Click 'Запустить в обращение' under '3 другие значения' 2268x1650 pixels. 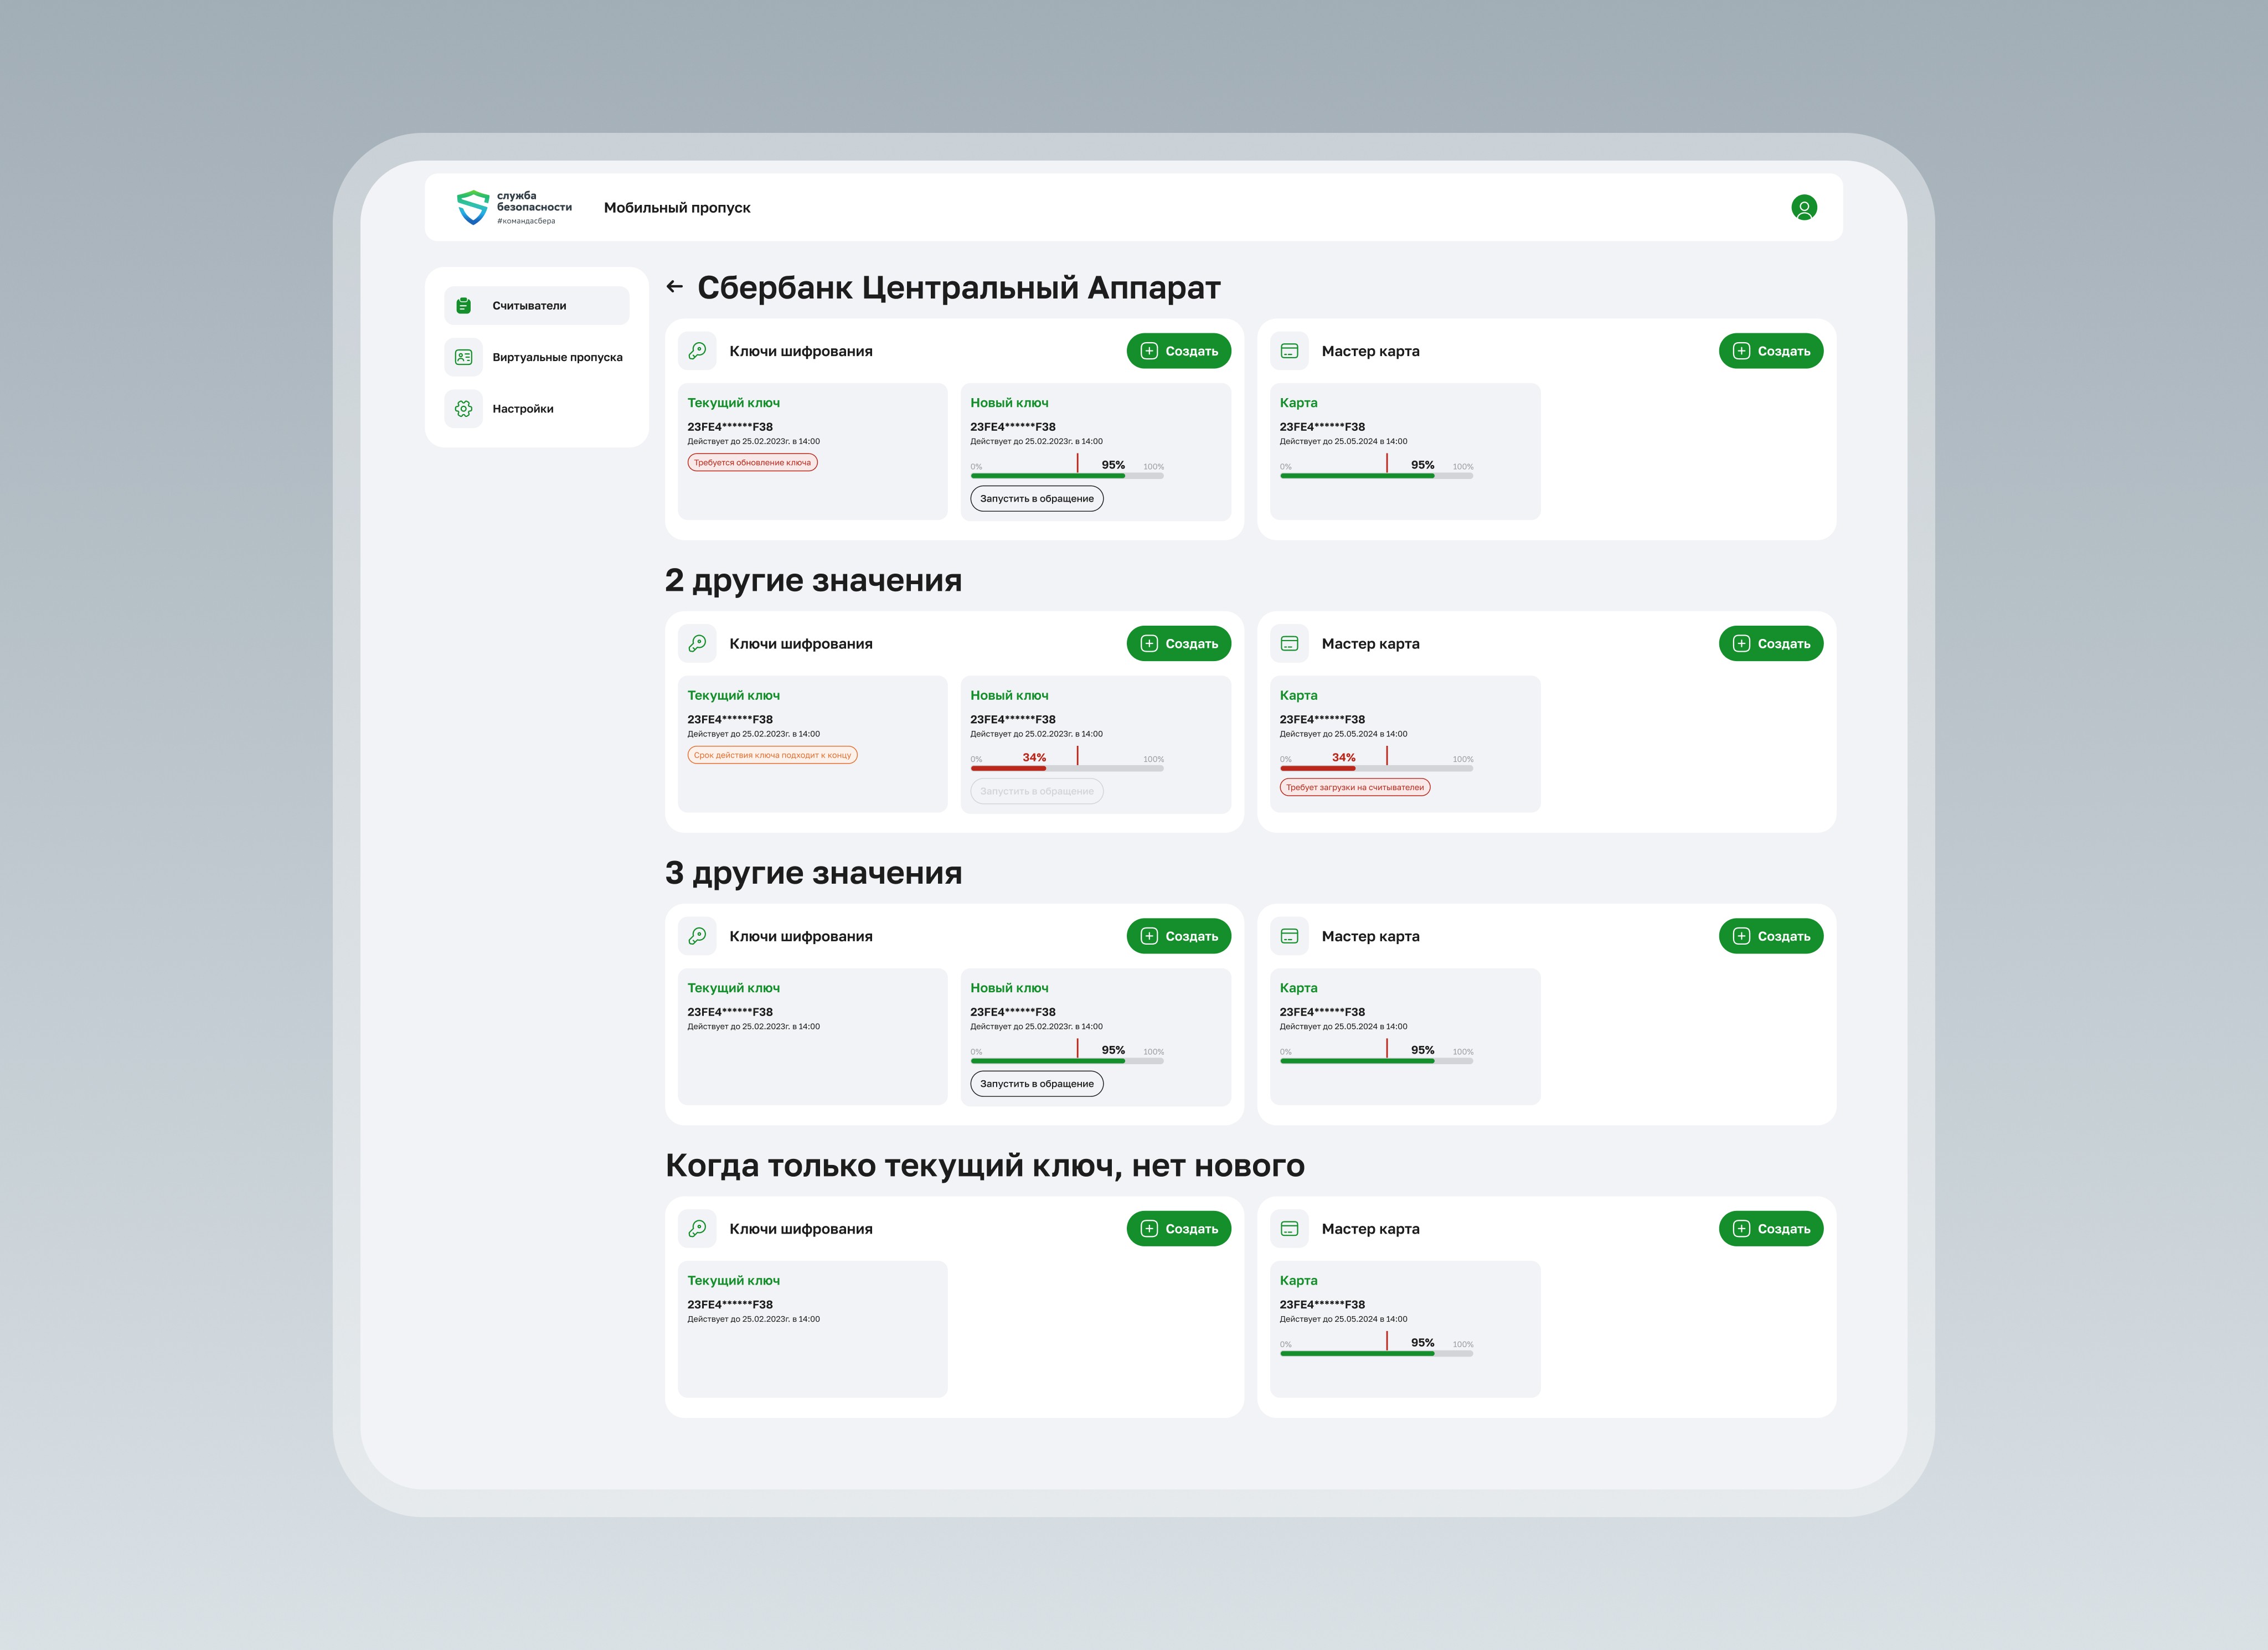tap(1037, 1084)
